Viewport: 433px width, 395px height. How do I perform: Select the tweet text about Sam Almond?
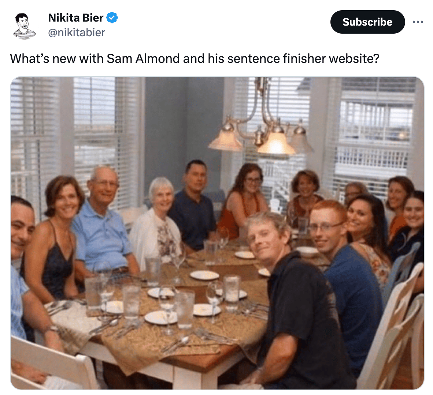195,59
